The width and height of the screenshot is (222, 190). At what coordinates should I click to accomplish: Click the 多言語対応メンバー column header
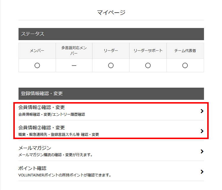74,51
